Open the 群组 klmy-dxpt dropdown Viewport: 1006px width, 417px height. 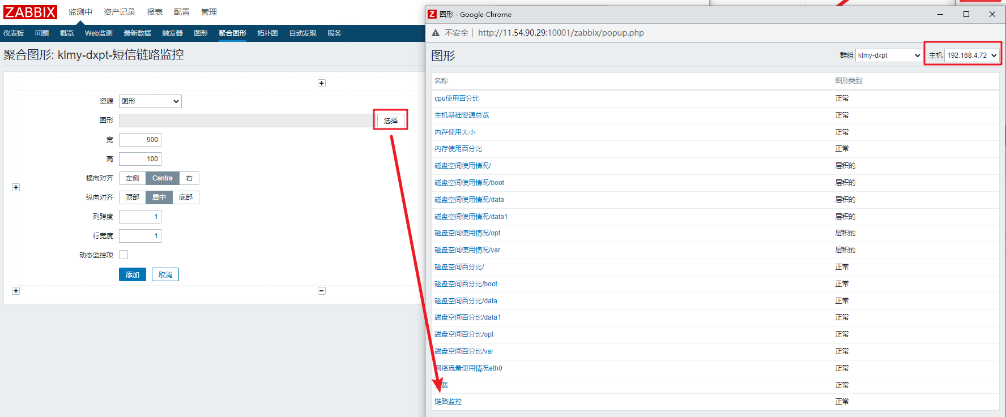coord(888,55)
